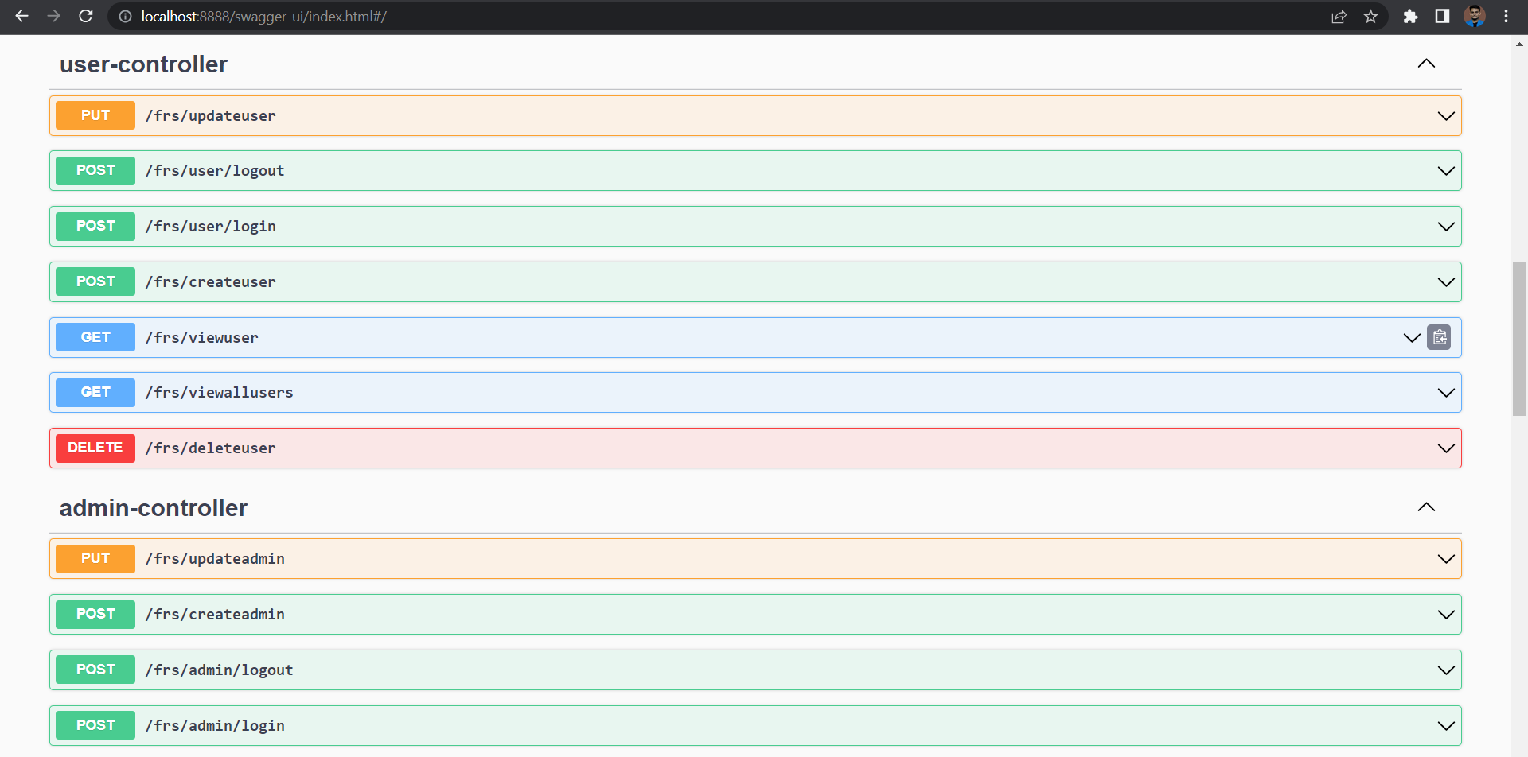This screenshot has height=757, width=1528.
Task: Click the POST badge for createadmin
Action: (95, 614)
